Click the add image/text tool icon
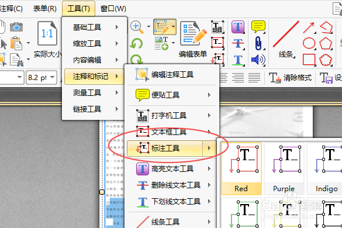Viewport: 342px width, 228px height. point(161,43)
